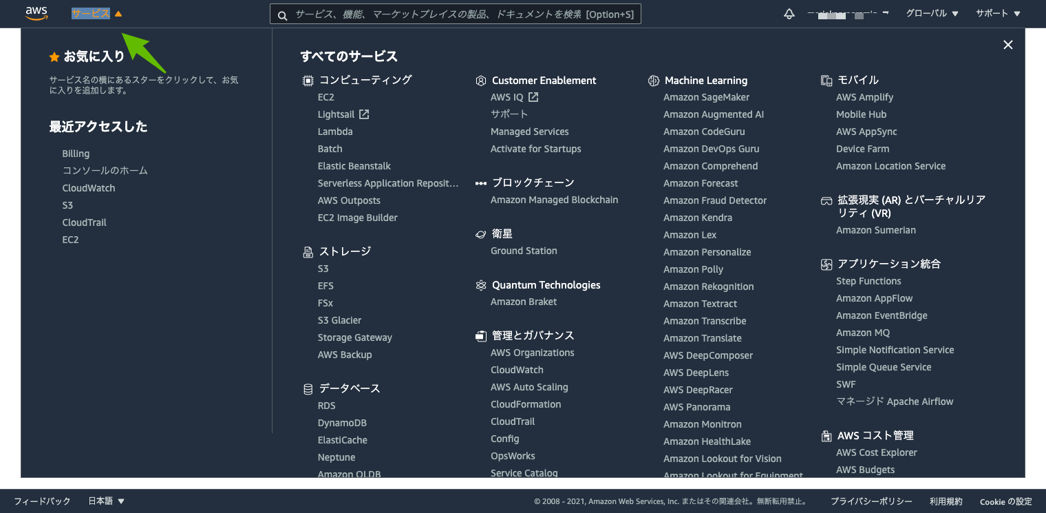Click フィードバック in the footer
Viewport: 1046px width, 513px height.
(x=43, y=501)
